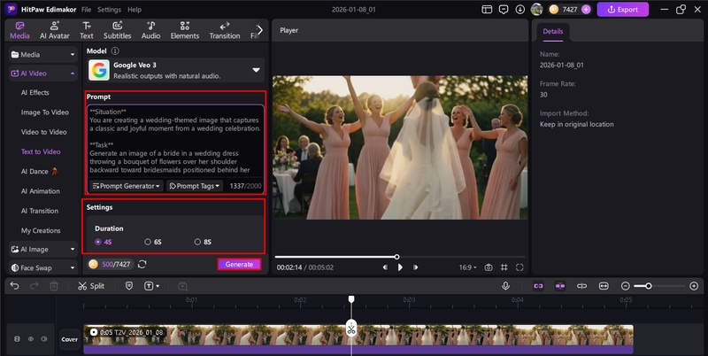This screenshot has height=356, width=708.
Task: Click the refresh credits icon
Action: (142, 264)
